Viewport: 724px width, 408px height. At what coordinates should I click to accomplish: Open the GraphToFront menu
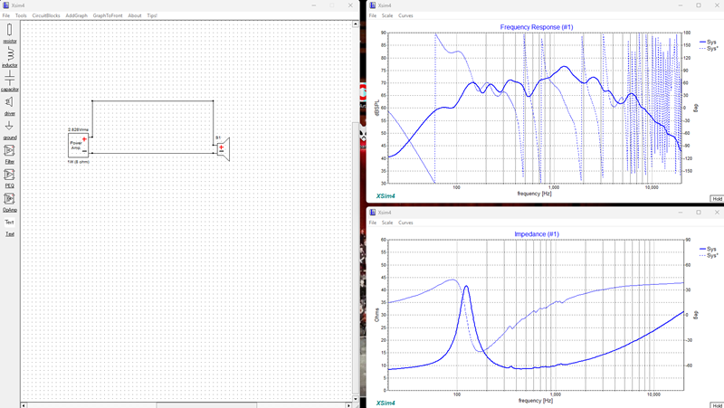coord(108,15)
